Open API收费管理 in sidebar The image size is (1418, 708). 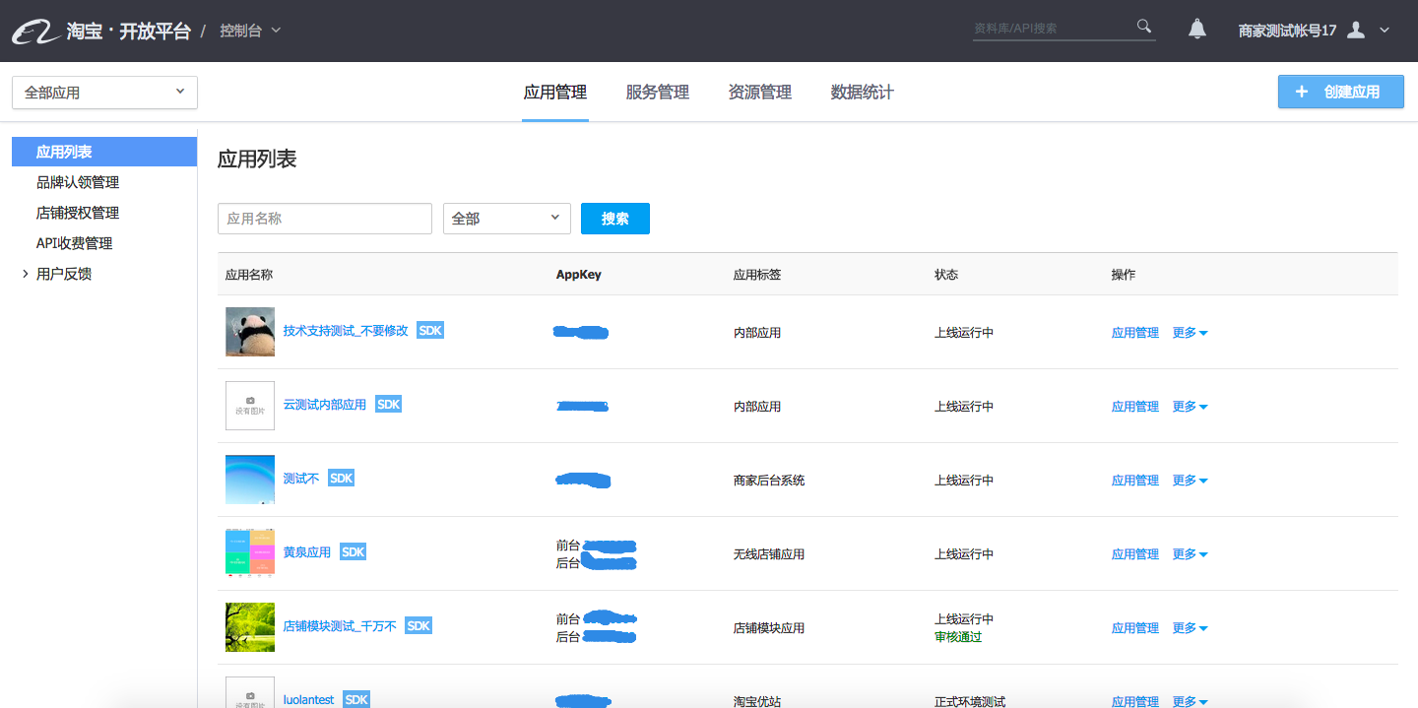point(75,243)
